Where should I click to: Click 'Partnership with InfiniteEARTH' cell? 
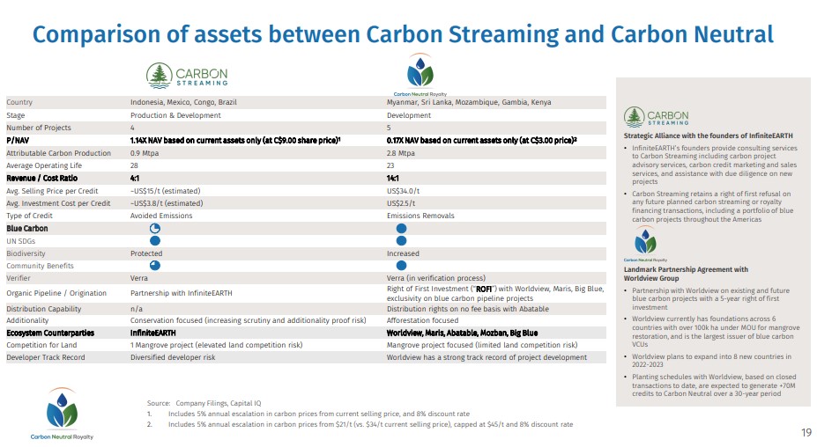point(182,294)
